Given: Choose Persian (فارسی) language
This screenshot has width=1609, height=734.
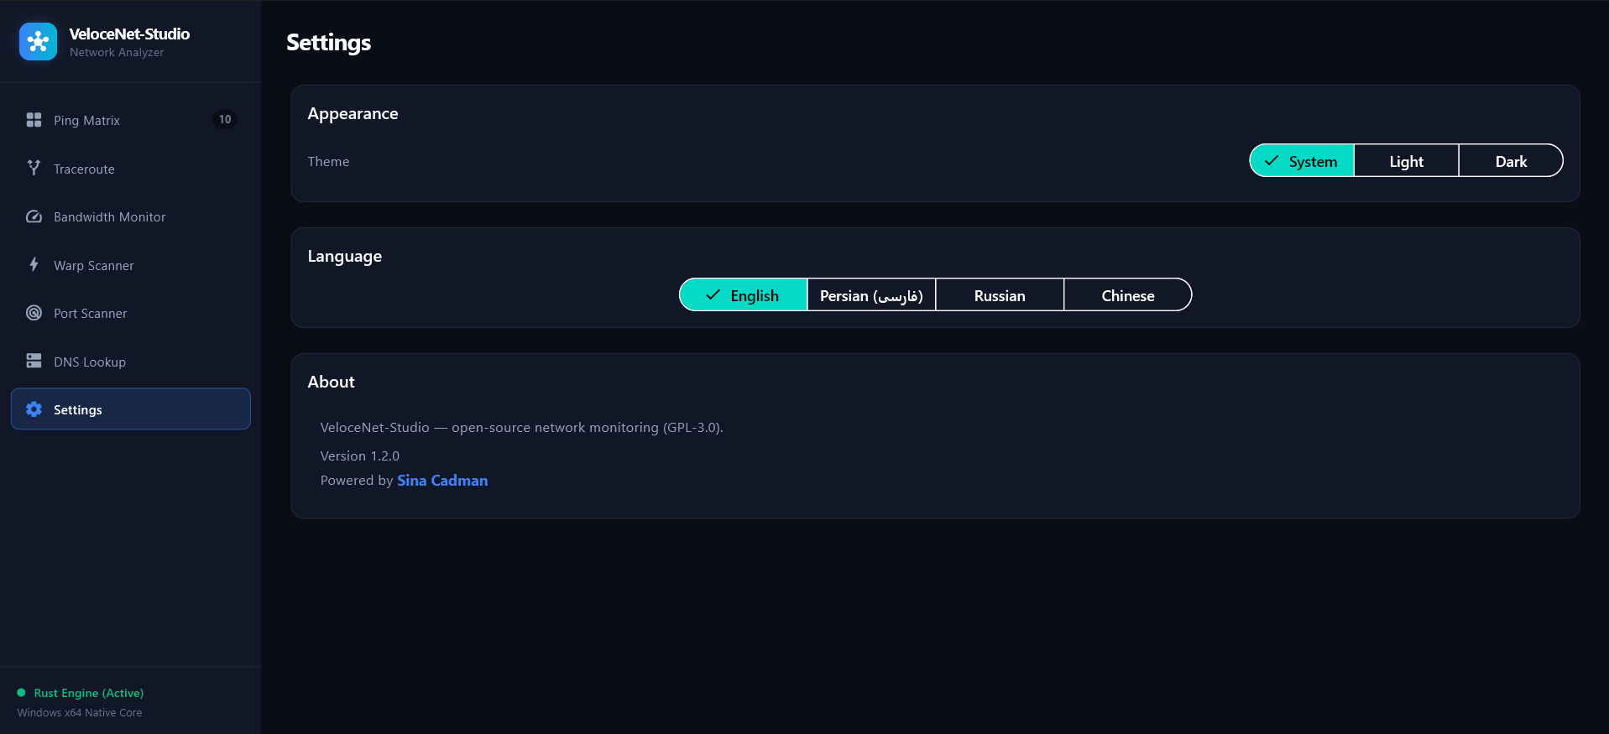Looking at the screenshot, I should point(871,295).
